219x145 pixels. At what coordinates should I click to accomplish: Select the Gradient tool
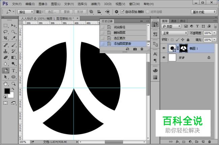pyautogui.click(x=13, y=57)
